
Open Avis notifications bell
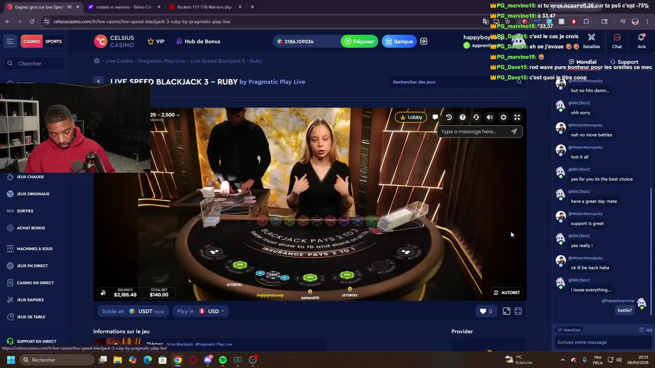pos(641,37)
